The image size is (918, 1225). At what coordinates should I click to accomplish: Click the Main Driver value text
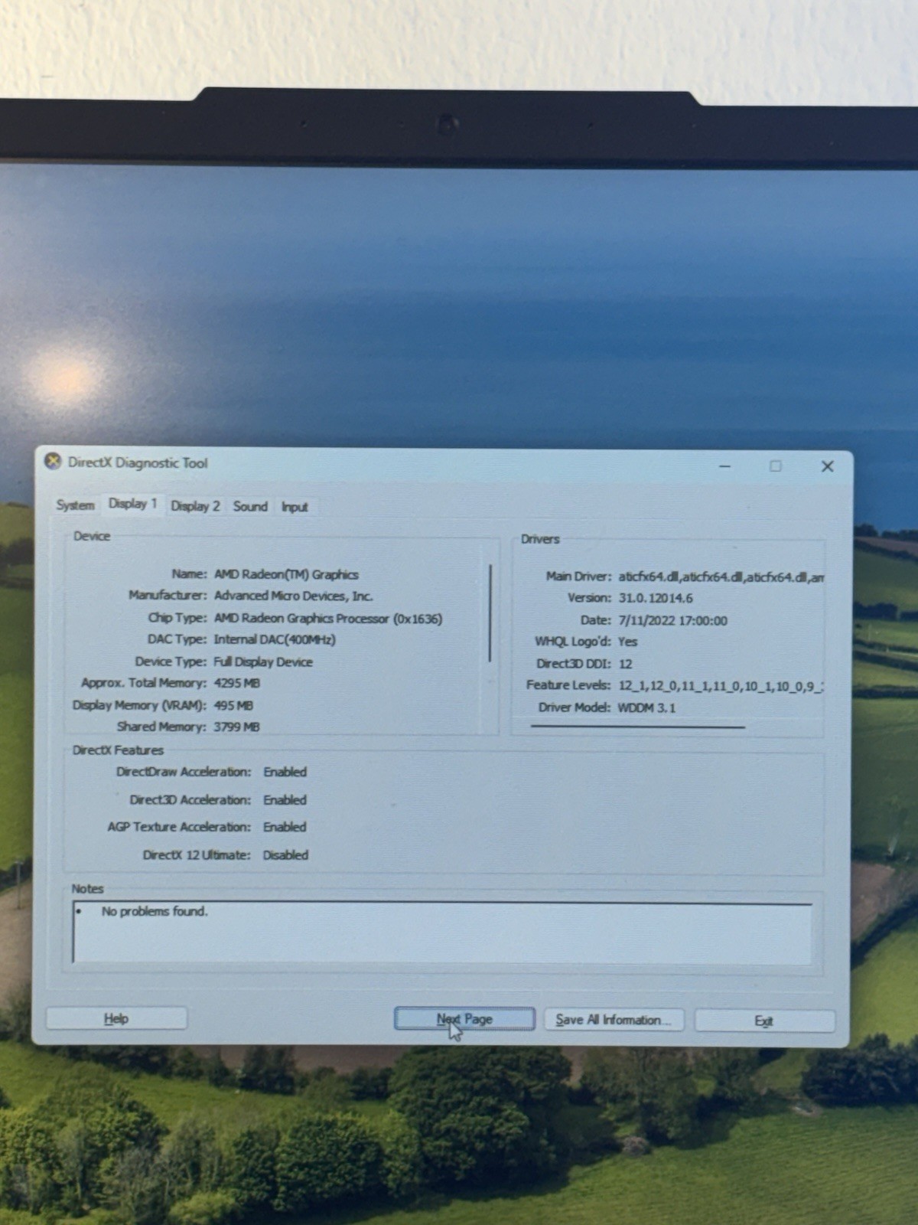pos(721,577)
